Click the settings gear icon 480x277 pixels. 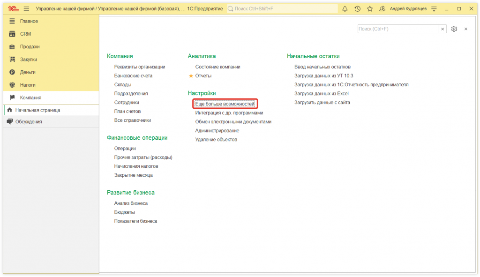(454, 29)
